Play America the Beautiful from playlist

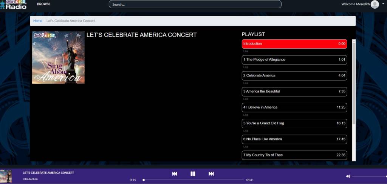294,92
